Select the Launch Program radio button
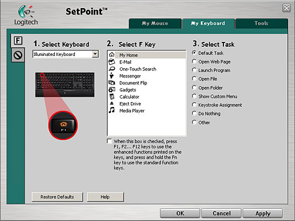 (194, 70)
